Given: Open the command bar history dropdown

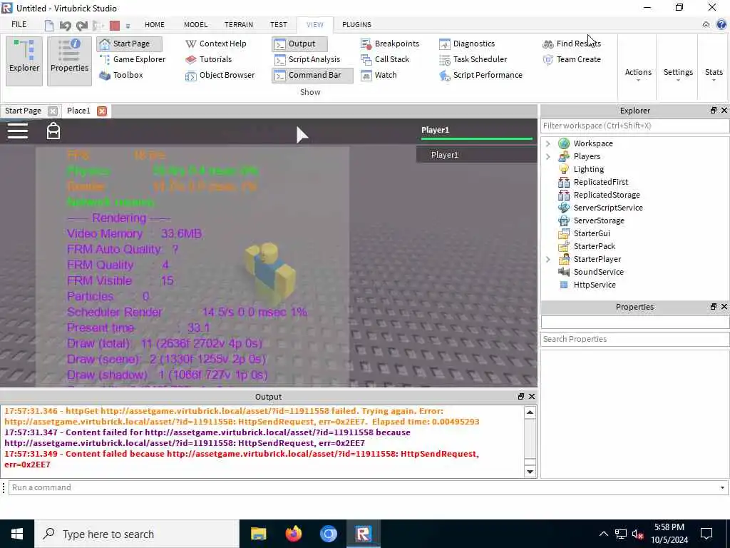Looking at the screenshot, I should (x=722, y=487).
